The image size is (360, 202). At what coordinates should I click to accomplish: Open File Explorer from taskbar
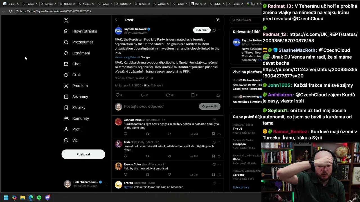click(x=22, y=198)
